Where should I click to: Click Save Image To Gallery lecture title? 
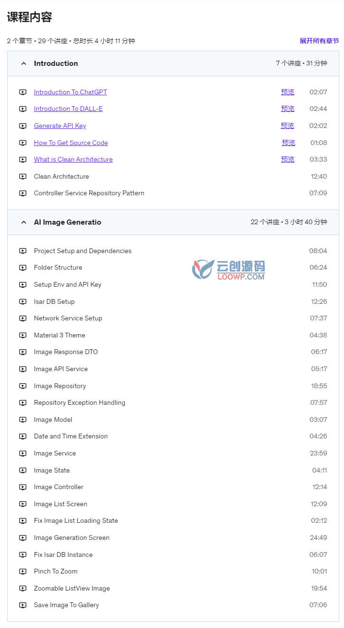(x=66, y=605)
